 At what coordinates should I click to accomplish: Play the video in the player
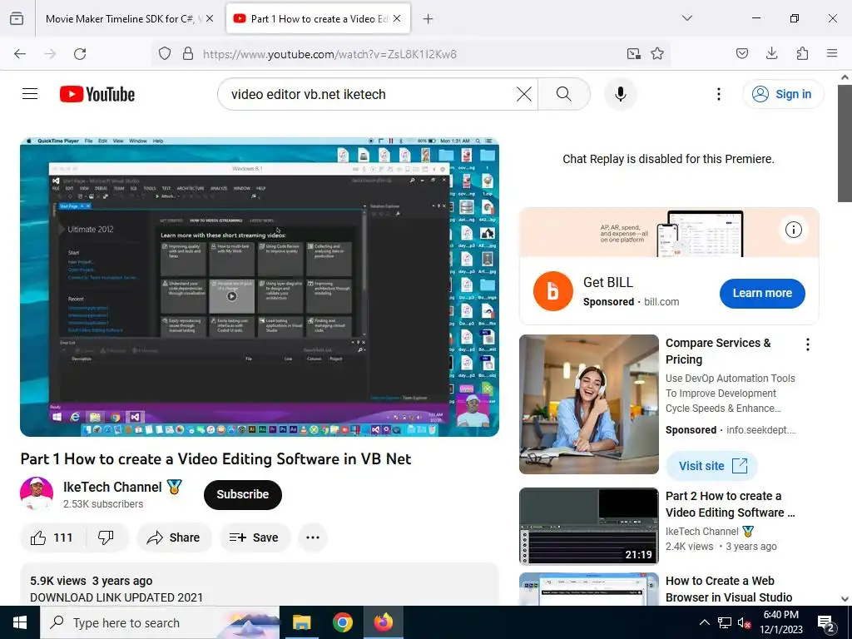click(260, 287)
